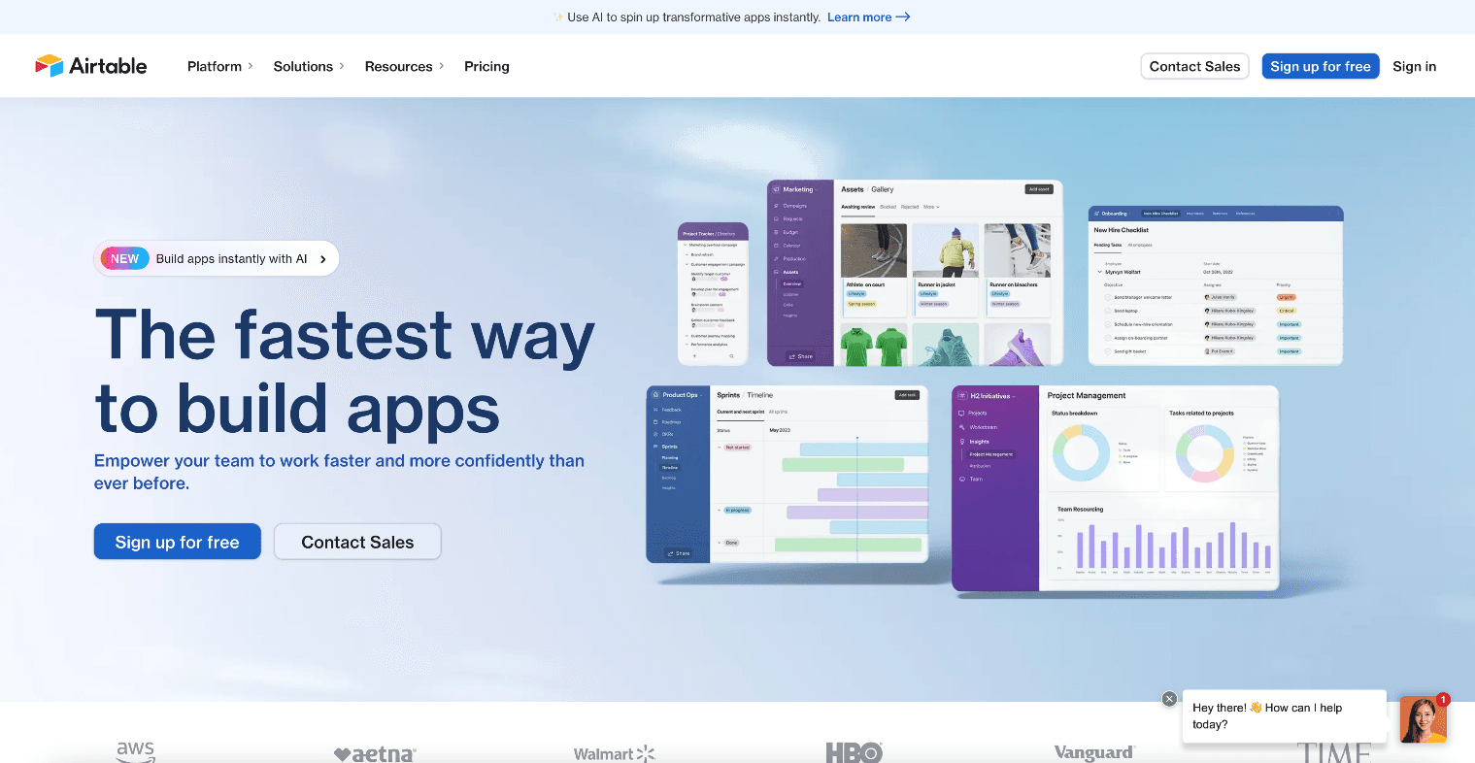Open the Runner on bleachers gallery card

point(1018,269)
